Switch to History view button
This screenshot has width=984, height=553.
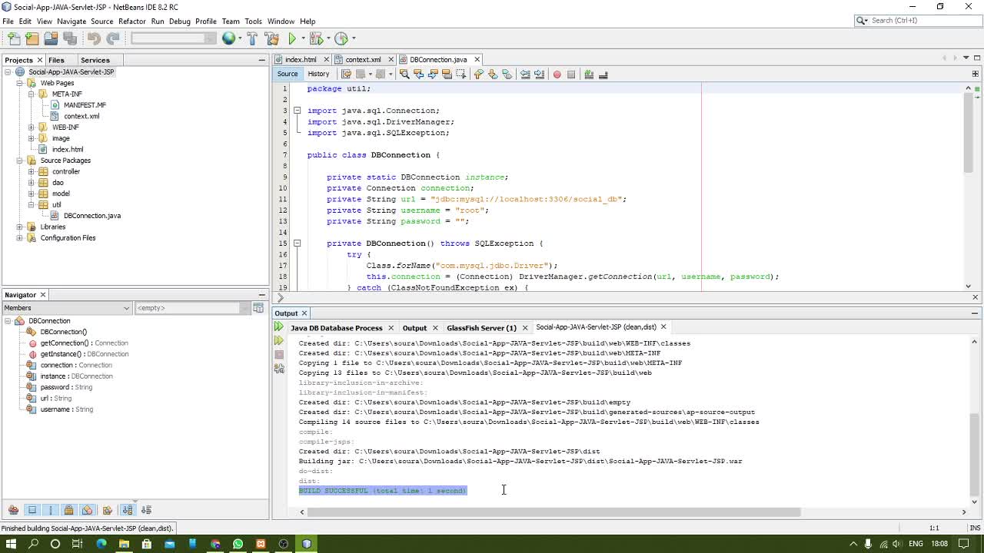click(318, 75)
